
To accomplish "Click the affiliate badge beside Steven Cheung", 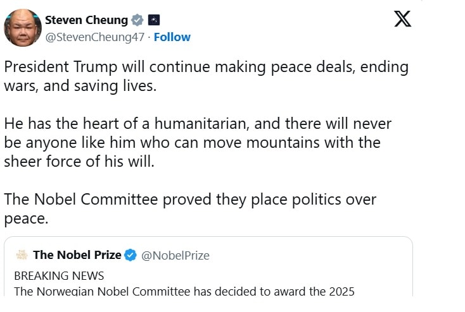I will (154, 20).
